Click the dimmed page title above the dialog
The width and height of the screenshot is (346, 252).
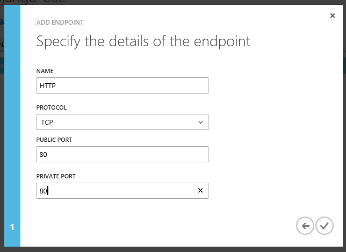click(33, 2)
